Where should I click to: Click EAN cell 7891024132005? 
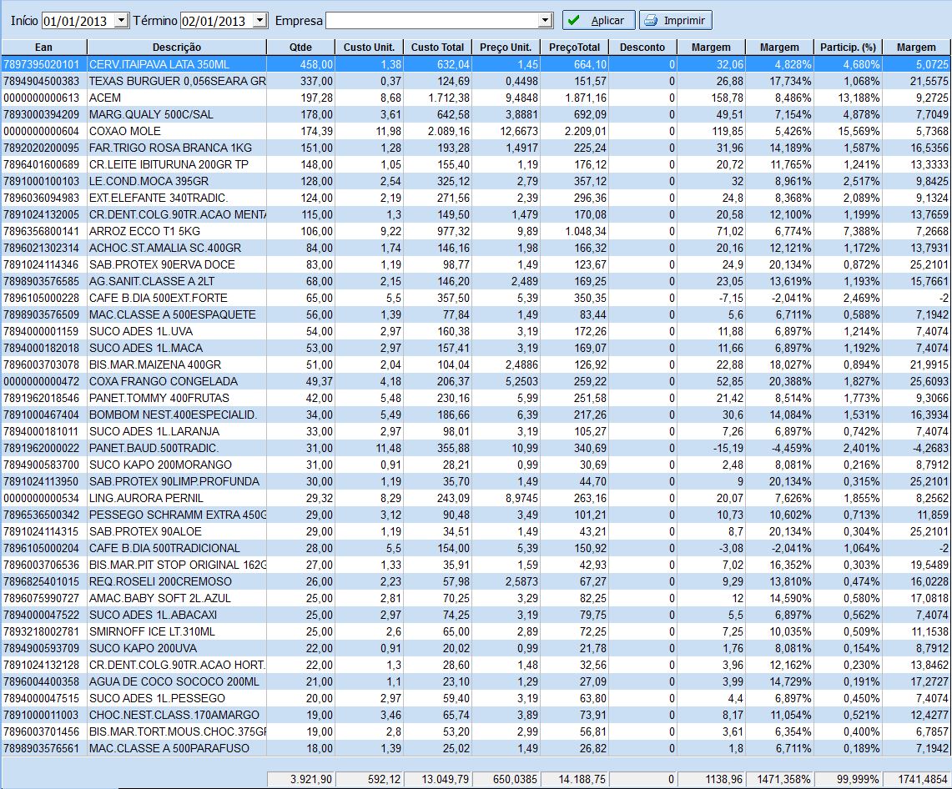(x=43, y=214)
